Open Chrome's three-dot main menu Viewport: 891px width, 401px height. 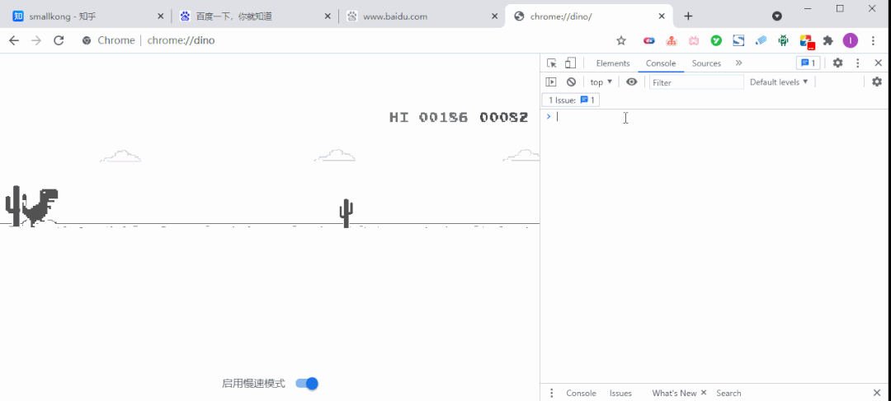pos(874,40)
